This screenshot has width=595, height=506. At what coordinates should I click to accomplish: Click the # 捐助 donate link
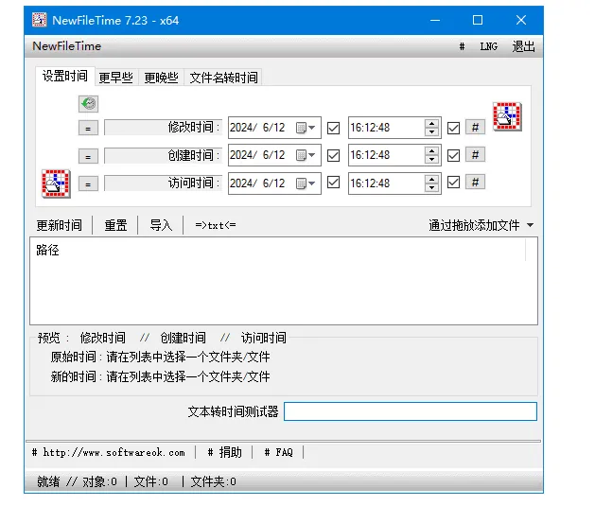coord(224,452)
